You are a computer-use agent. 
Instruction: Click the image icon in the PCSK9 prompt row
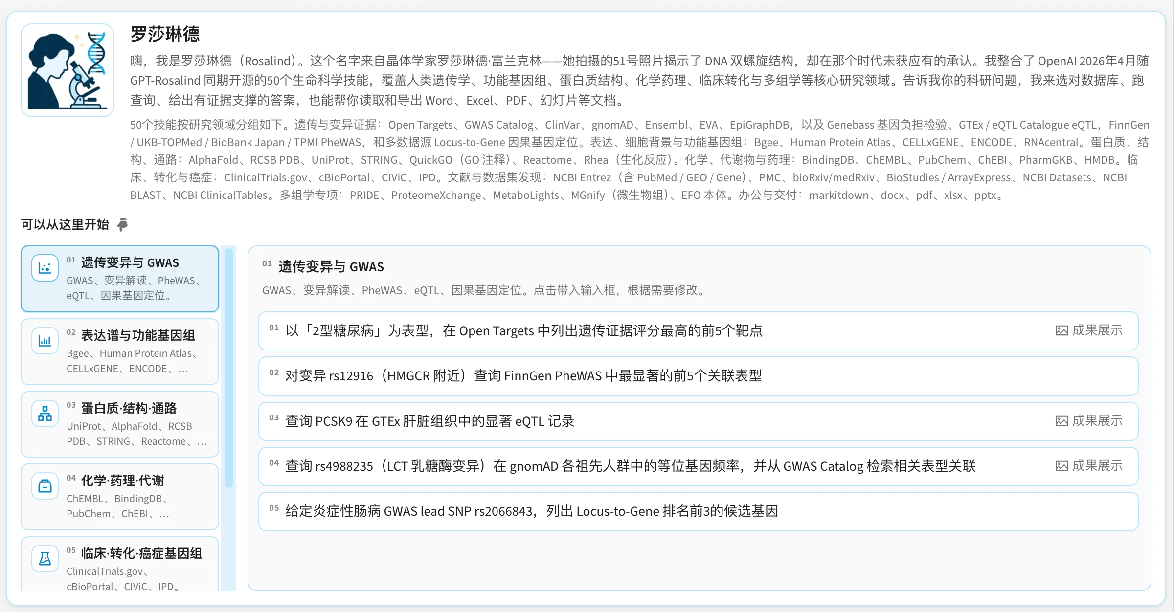pyautogui.click(x=1061, y=421)
